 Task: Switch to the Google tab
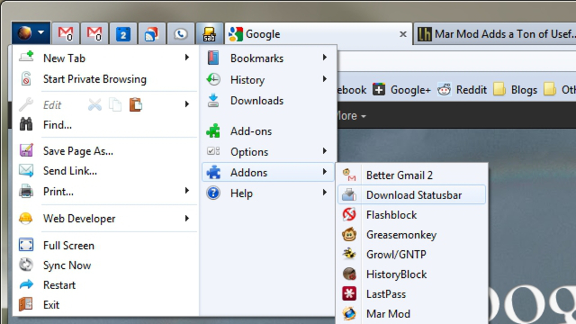coord(318,34)
